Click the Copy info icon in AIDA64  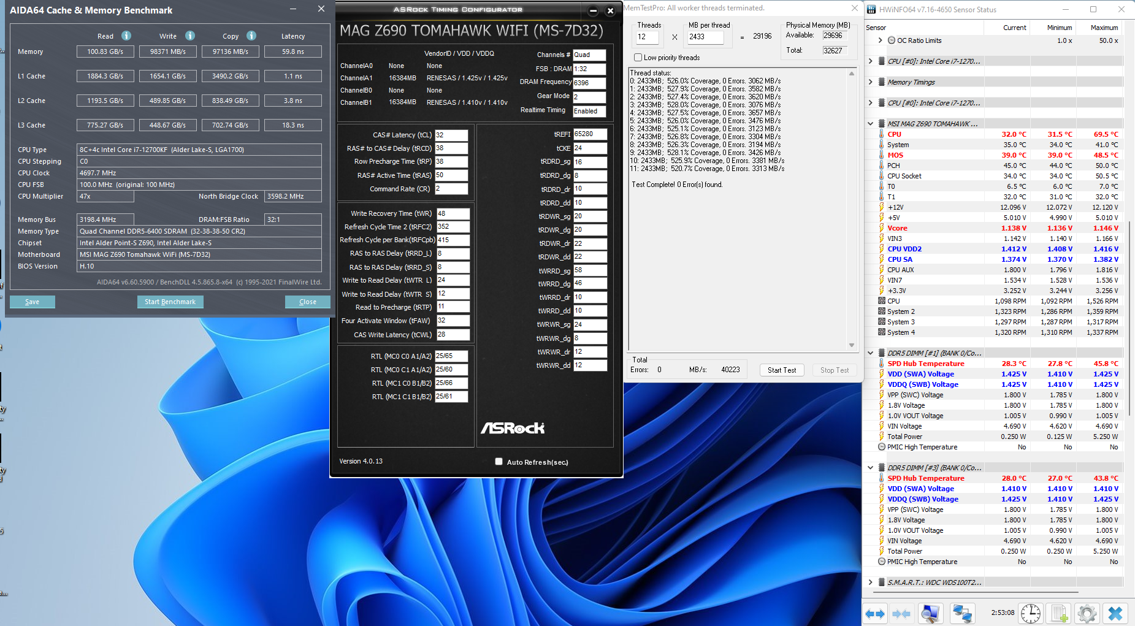(251, 36)
